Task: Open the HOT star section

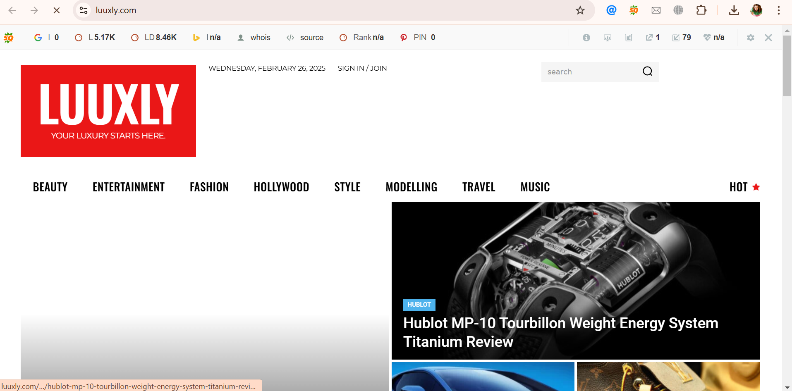Action: point(745,187)
